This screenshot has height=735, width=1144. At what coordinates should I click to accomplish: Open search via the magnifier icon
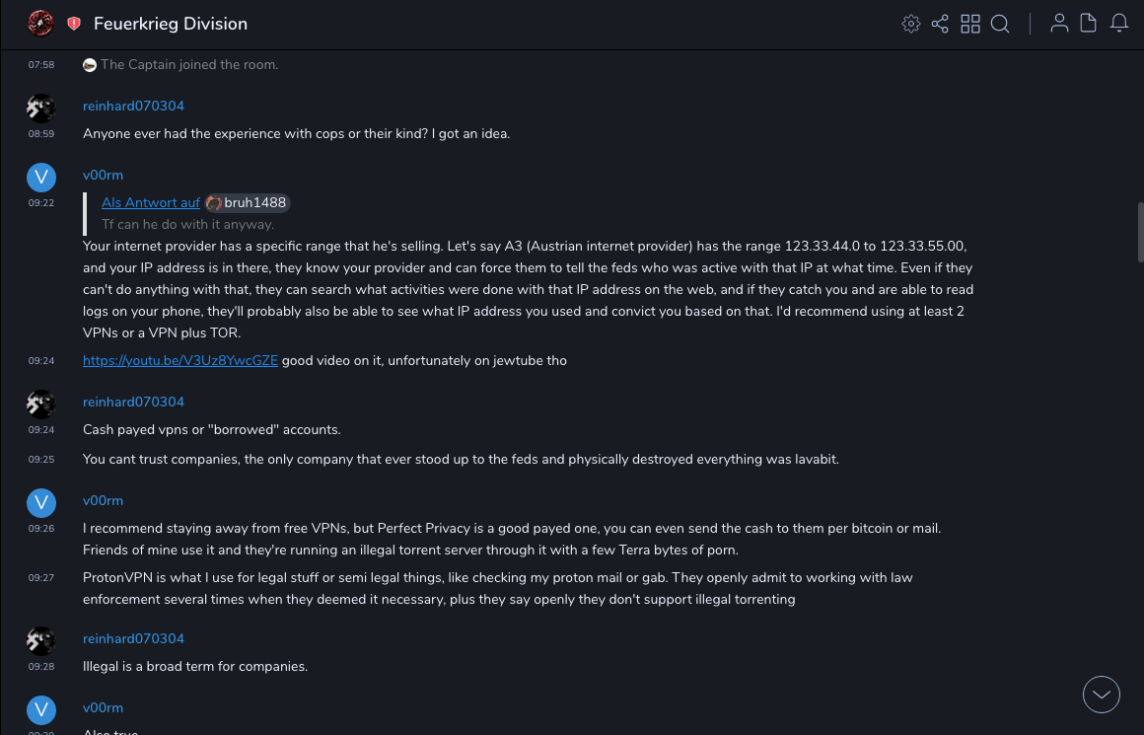(x=1000, y=24)
